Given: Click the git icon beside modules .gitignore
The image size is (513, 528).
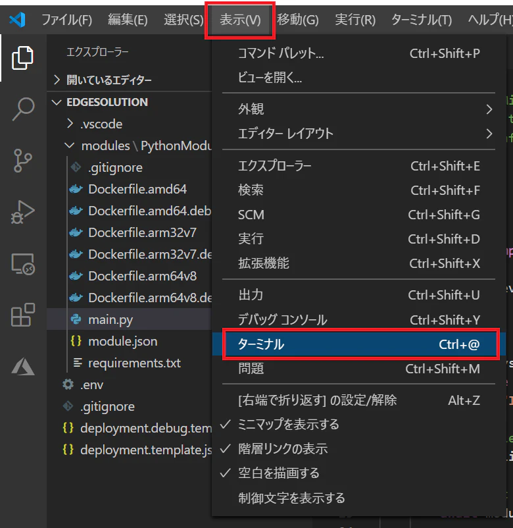Looking at the screenshot, I should tap(76, 167).
